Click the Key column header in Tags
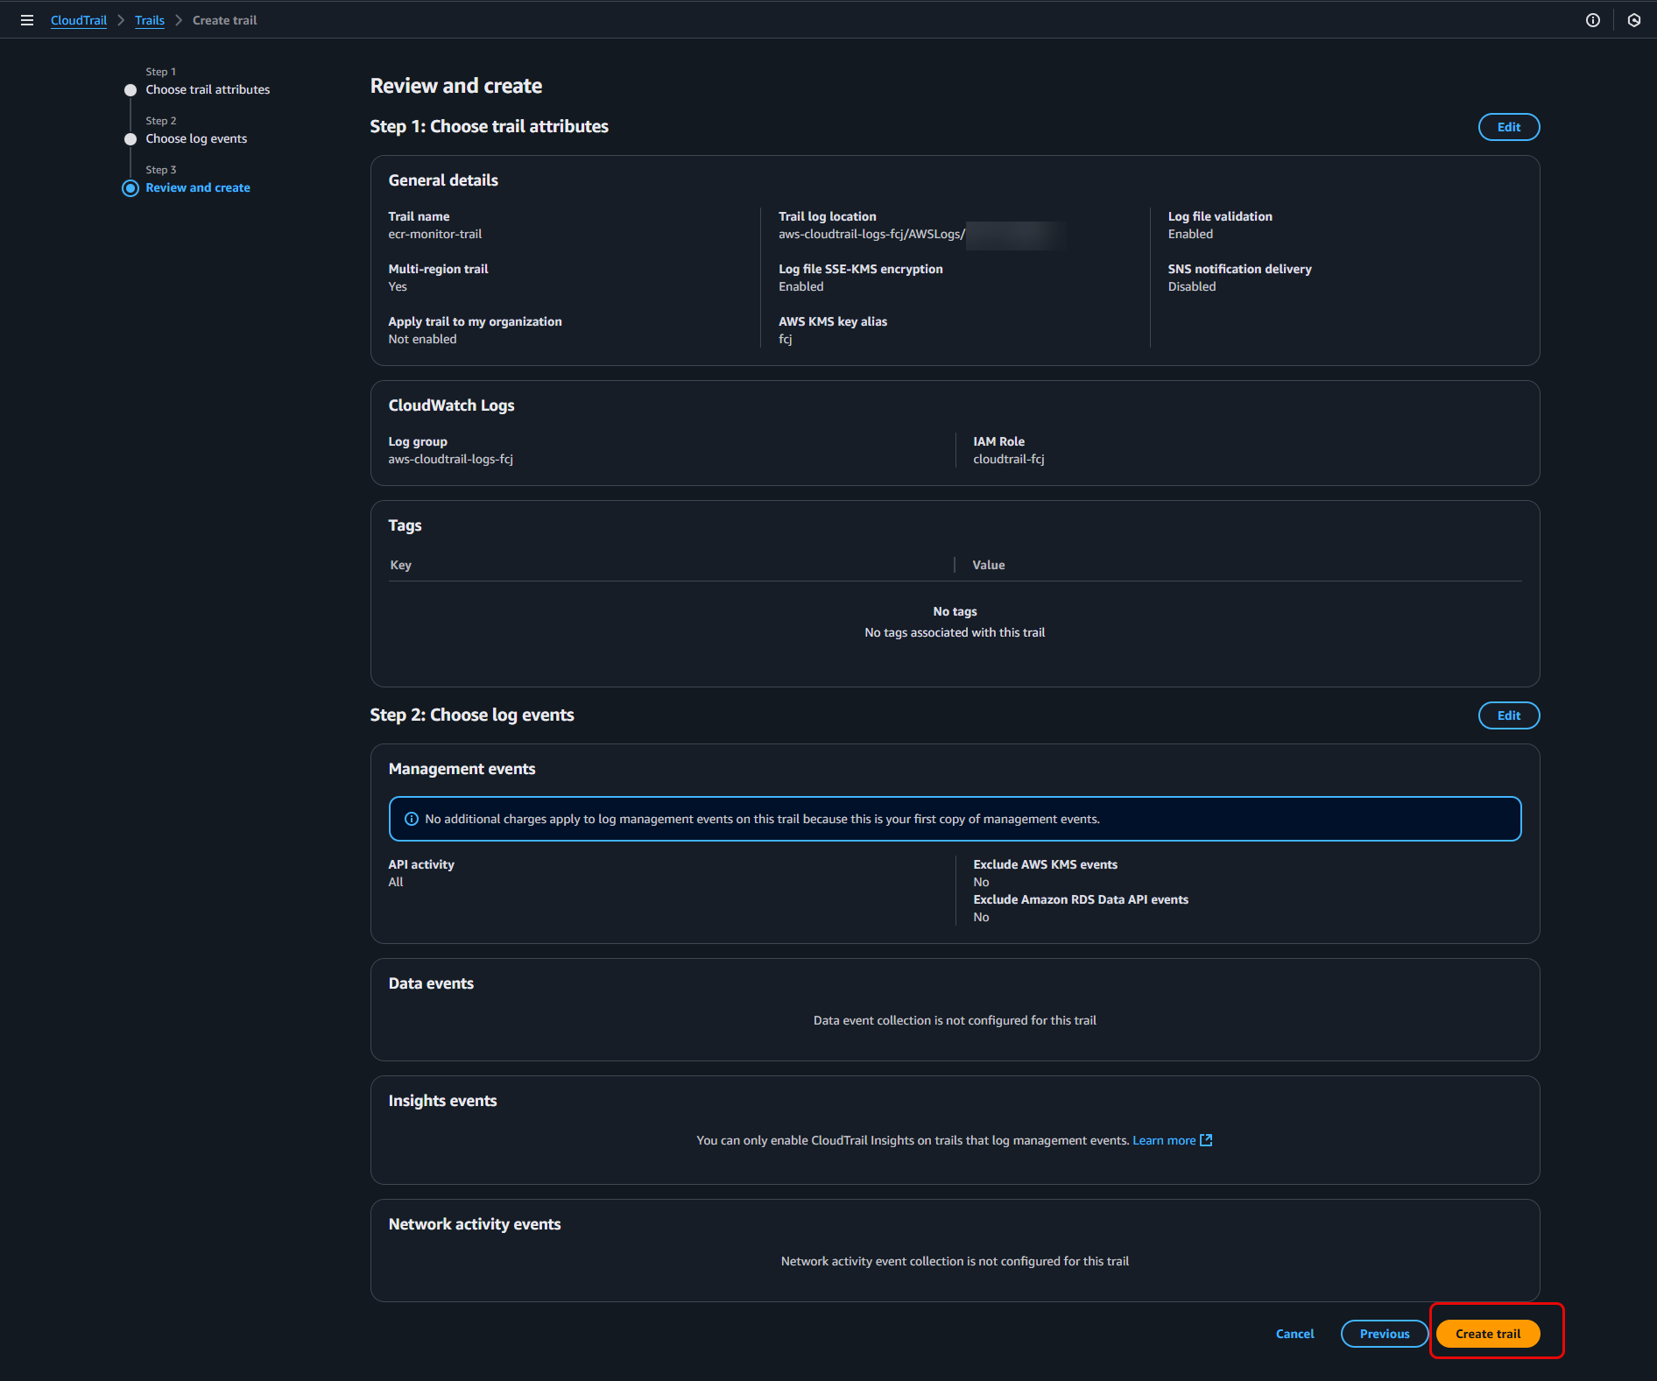This screenshot has height=1381, width=1657. point(401,565)
